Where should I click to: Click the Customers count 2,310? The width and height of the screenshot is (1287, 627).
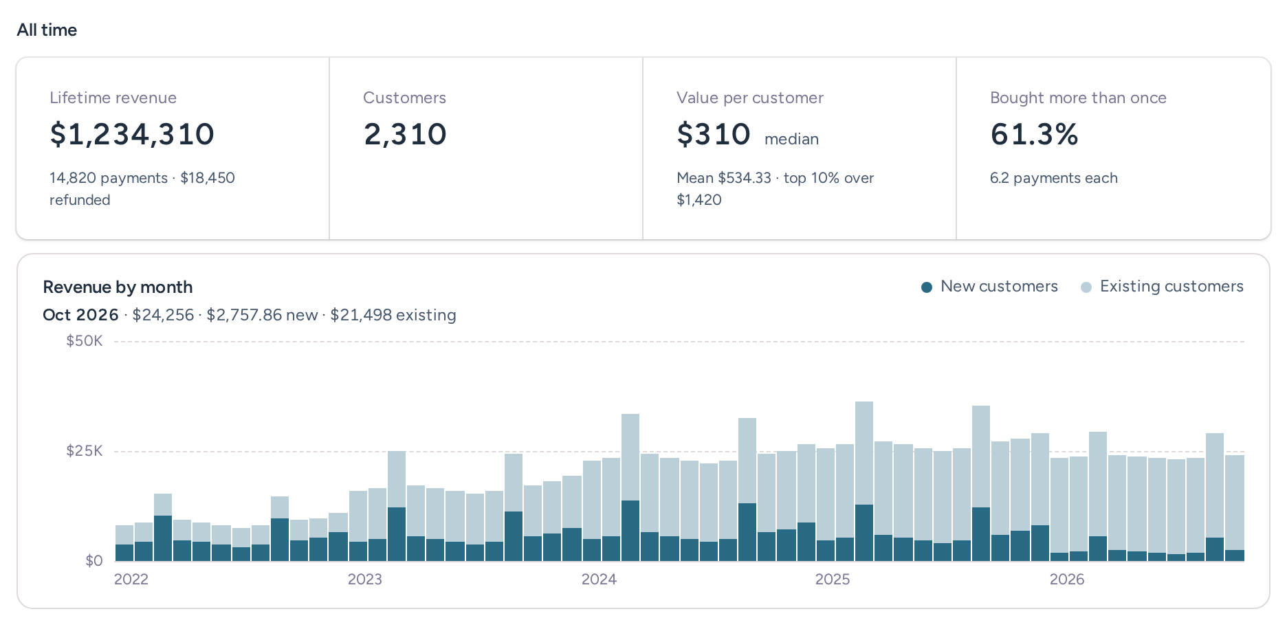405,134
